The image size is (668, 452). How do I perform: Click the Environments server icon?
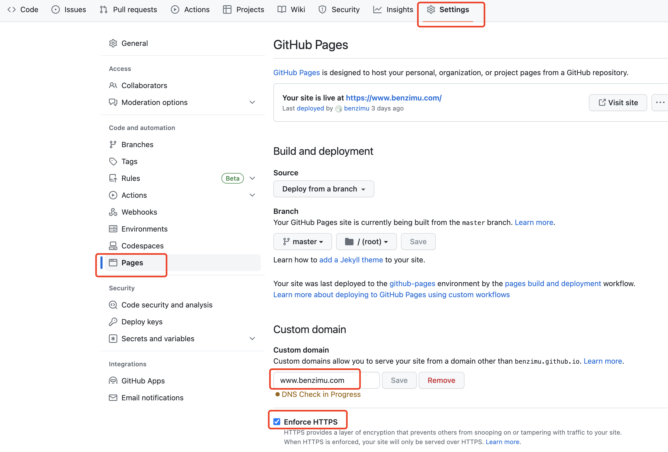click(x=113, y=229)
